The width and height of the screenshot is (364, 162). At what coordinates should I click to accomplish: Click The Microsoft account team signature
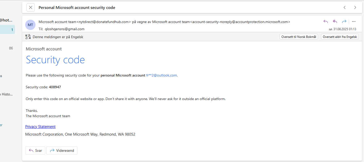coord(48,116)
